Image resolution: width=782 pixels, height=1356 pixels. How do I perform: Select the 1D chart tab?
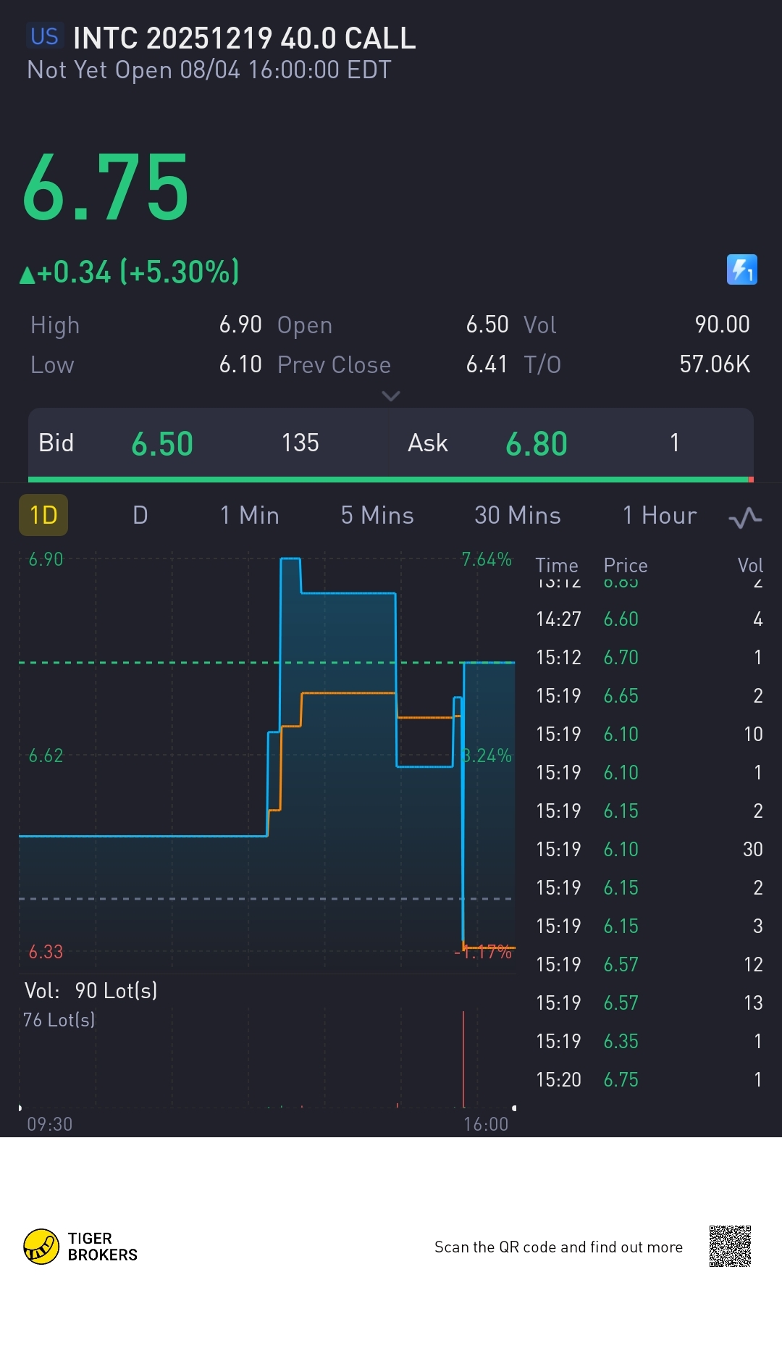coord(43,515)
